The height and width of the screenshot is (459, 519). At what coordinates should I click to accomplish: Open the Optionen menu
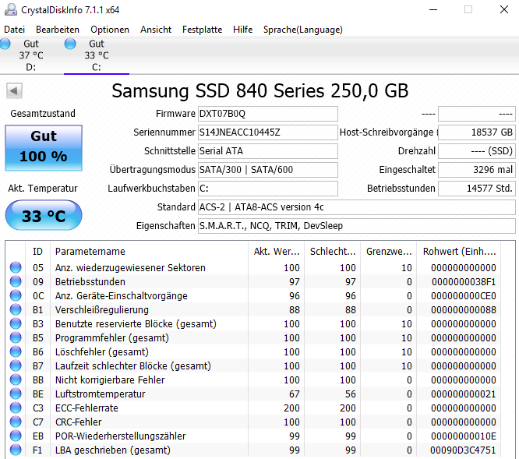coord(110,30)
